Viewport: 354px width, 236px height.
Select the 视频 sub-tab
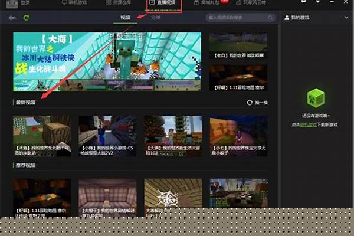pos(124,18)
